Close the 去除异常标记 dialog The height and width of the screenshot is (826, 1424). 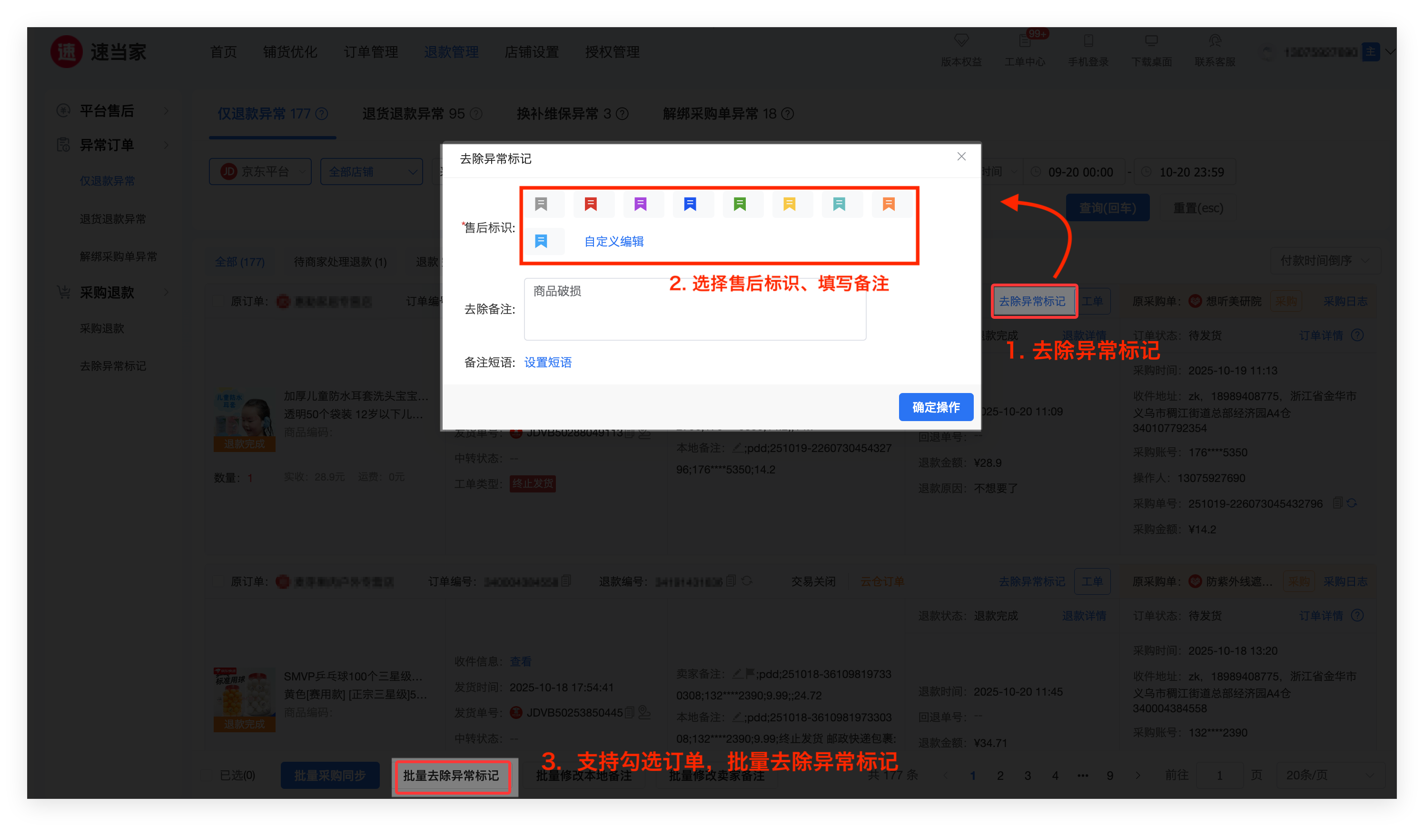click(961, 157)
